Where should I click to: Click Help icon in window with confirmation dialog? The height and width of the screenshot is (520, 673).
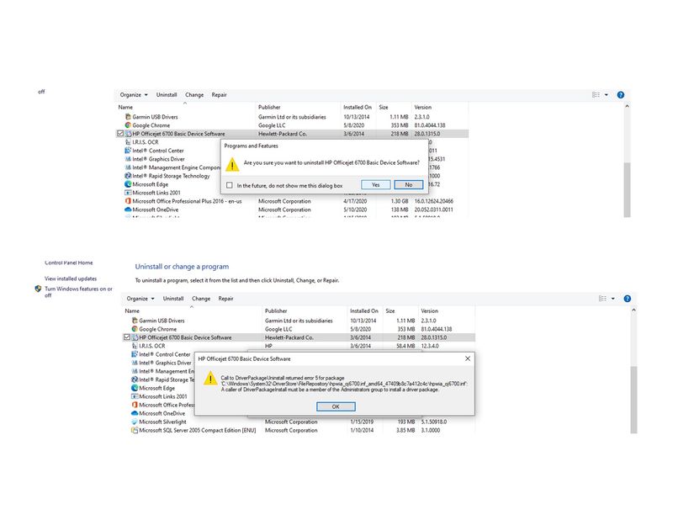coord(621,95)
